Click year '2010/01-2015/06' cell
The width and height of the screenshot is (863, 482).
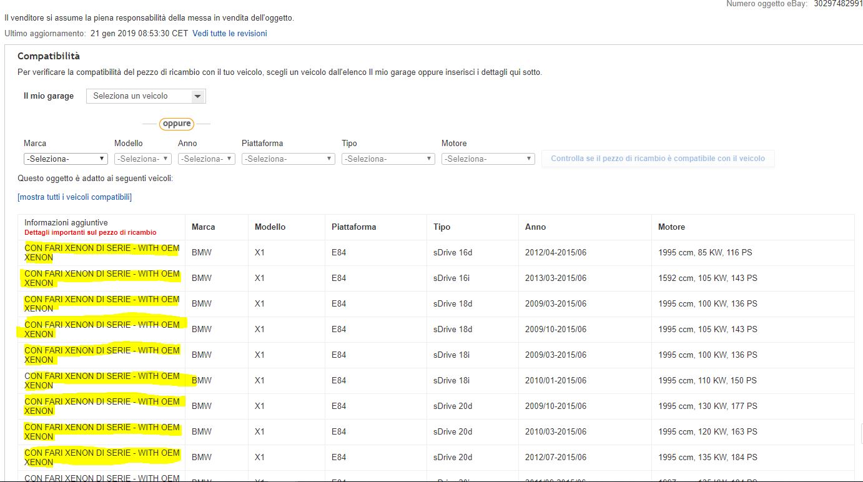point(556,381)
